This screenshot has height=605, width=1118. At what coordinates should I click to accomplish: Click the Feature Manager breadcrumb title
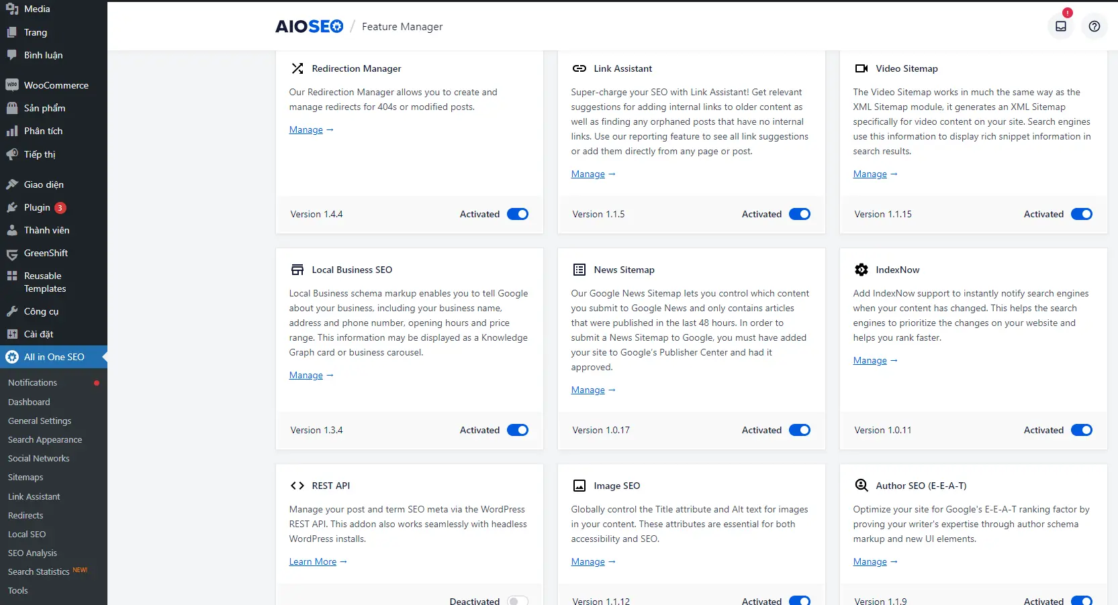coord(402,27)
